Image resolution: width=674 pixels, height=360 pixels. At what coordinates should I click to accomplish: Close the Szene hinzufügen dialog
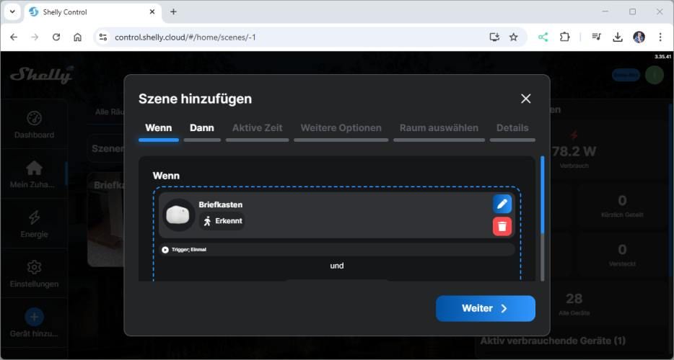[x=525, y=99]
